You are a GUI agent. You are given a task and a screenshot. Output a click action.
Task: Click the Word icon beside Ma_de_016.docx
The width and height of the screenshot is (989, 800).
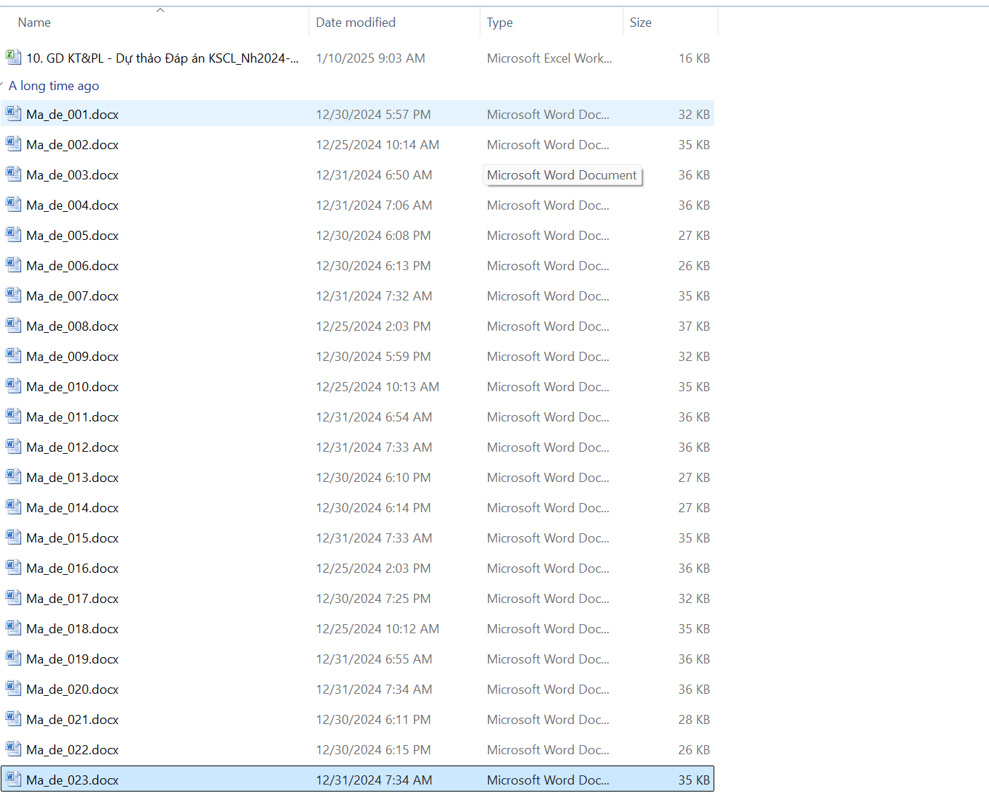13,568
